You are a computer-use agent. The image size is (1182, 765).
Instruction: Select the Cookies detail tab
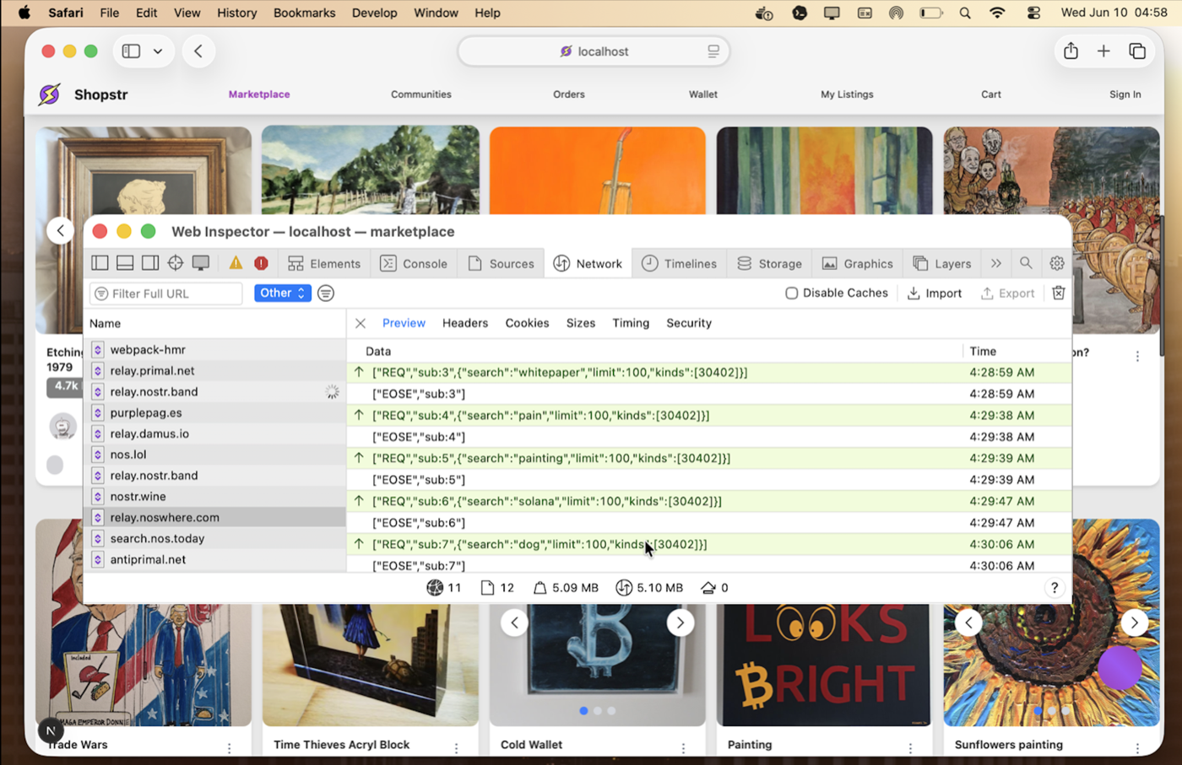[527, 323]
